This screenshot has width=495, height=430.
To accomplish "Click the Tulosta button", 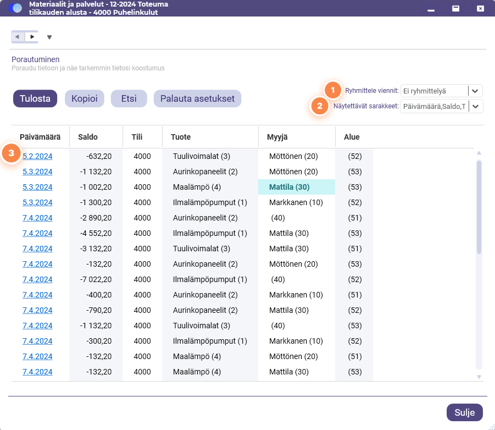I will point(35,98).
